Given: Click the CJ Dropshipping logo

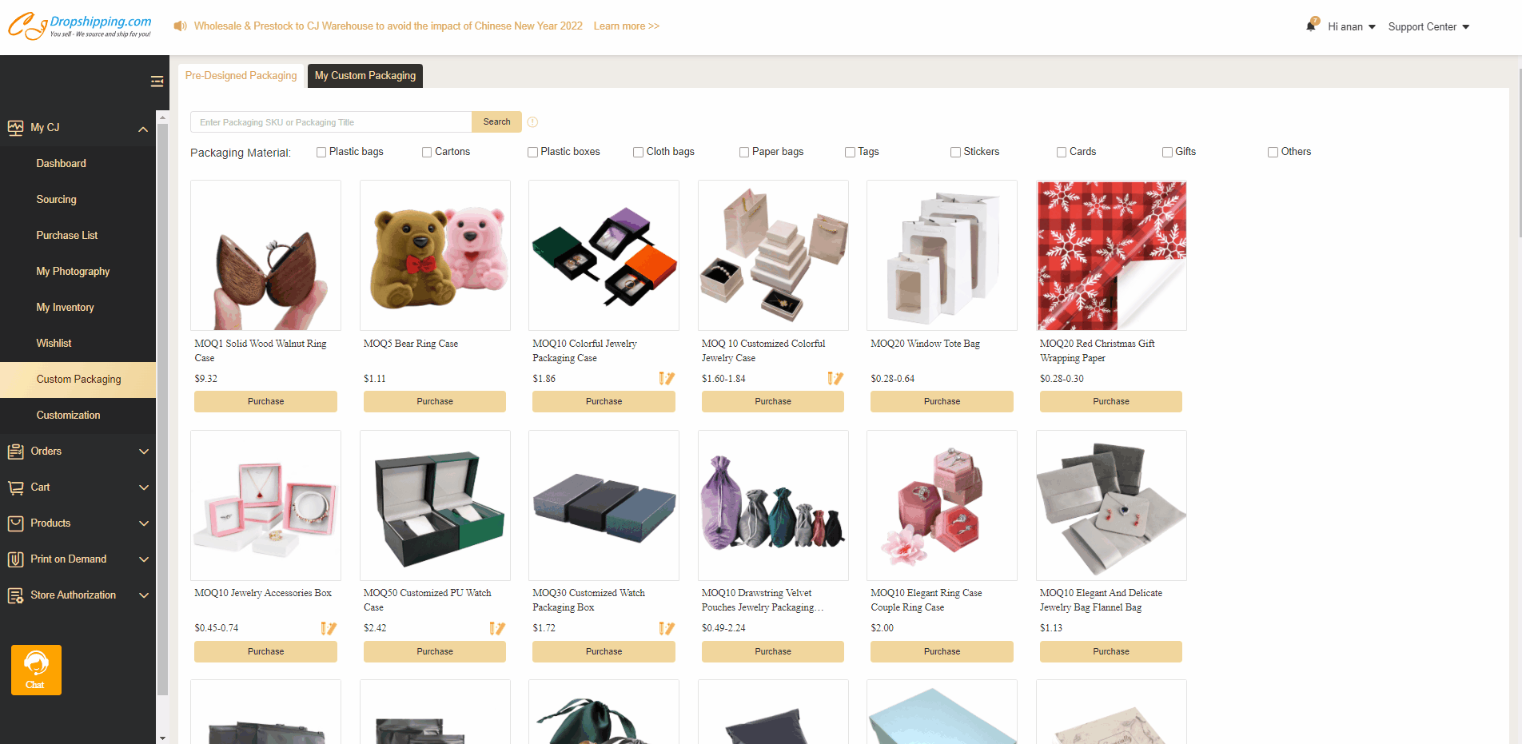Looking at the screenshot, I should pos(80,26).
